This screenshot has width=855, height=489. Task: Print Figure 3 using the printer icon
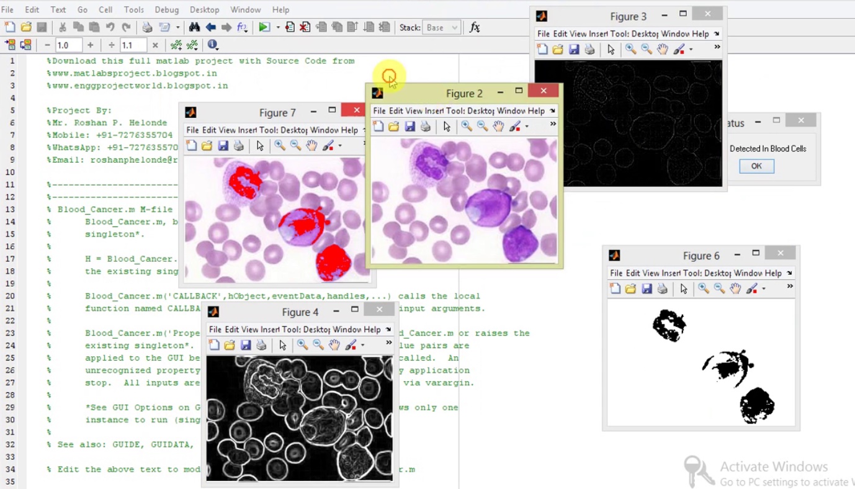pos(591,49)
